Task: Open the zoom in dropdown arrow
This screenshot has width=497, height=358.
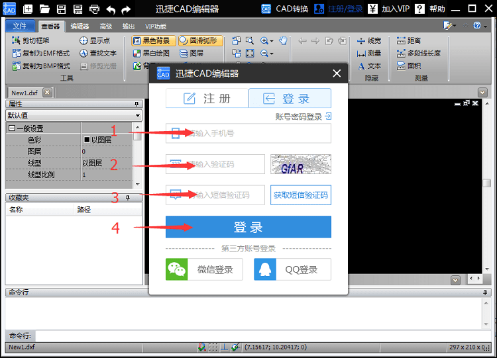Action: pyautogui.click(x=272, y=41)
